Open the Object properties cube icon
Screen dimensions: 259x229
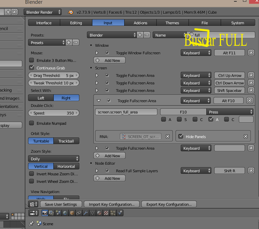tap(72, 213)
